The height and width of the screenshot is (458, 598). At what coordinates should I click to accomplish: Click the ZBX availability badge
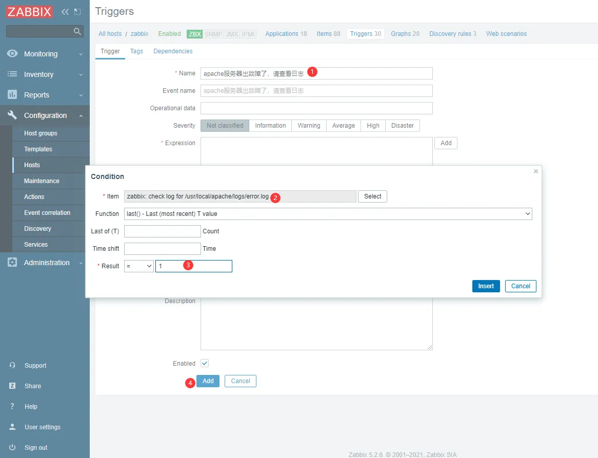click(x=194, y=34)
